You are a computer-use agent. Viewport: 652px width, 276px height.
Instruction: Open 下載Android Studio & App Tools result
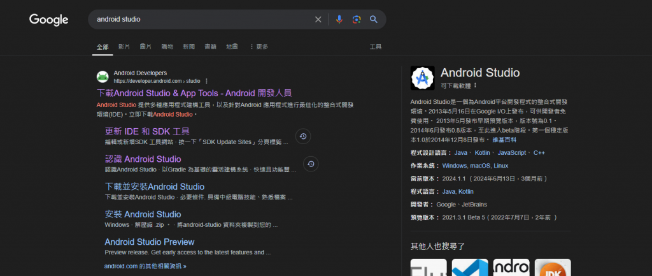[x=194, y=93]
